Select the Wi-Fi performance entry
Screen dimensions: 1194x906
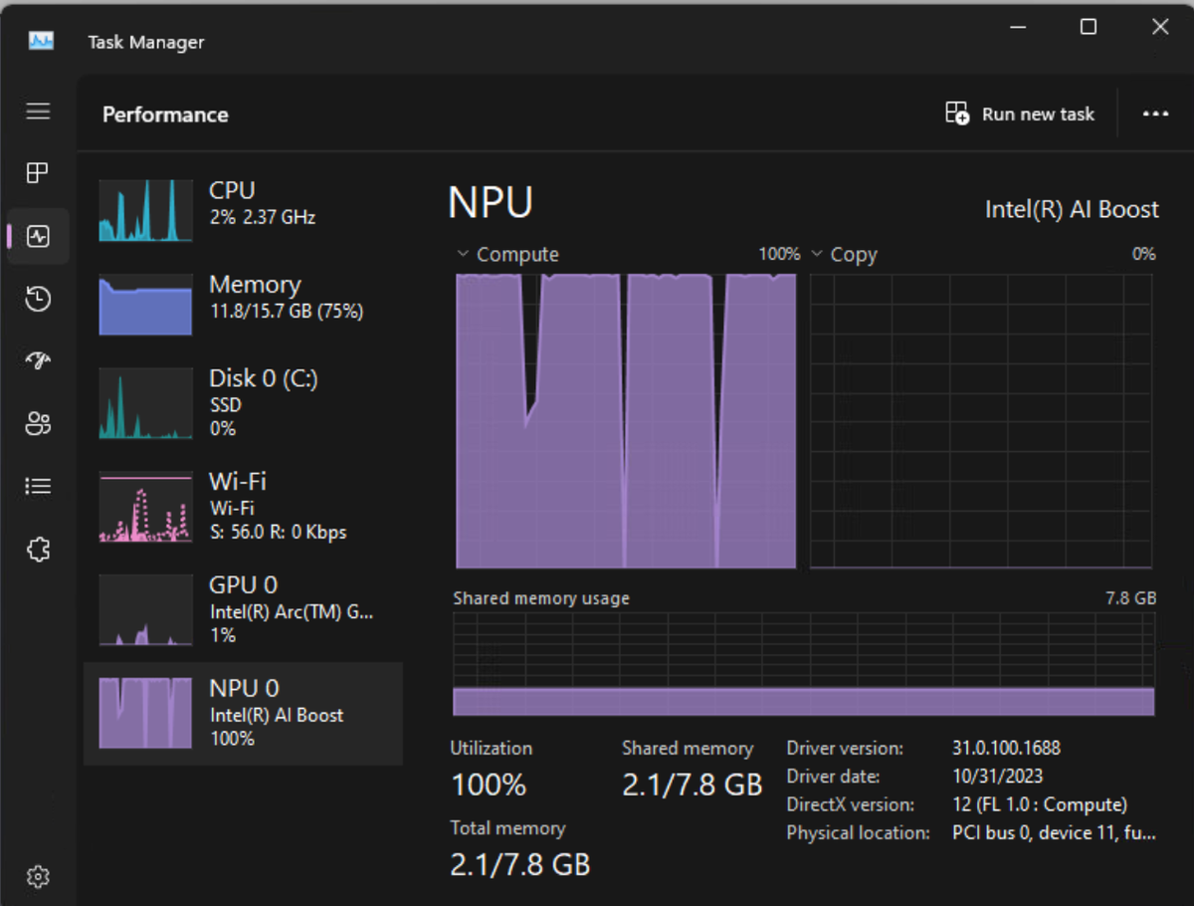click(x=244, y=505)
